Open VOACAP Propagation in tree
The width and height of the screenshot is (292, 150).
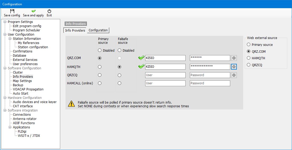click(28, 89)
